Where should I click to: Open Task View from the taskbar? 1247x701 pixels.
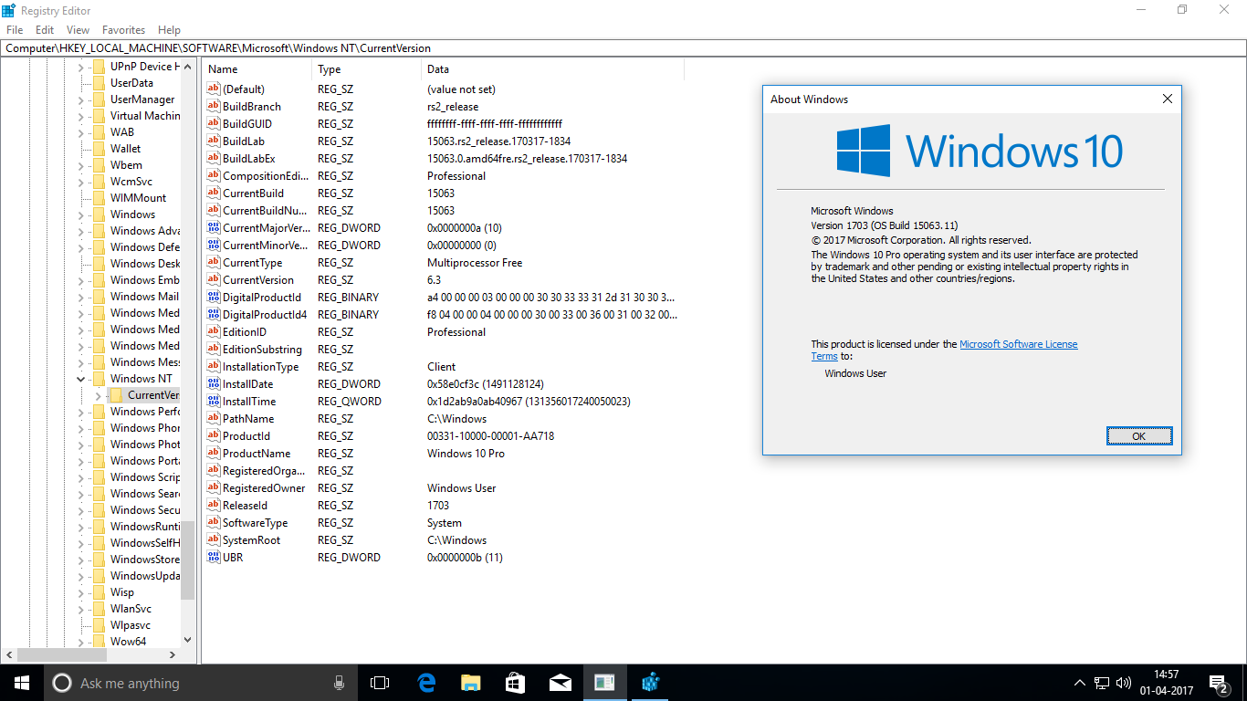point(380,683)
